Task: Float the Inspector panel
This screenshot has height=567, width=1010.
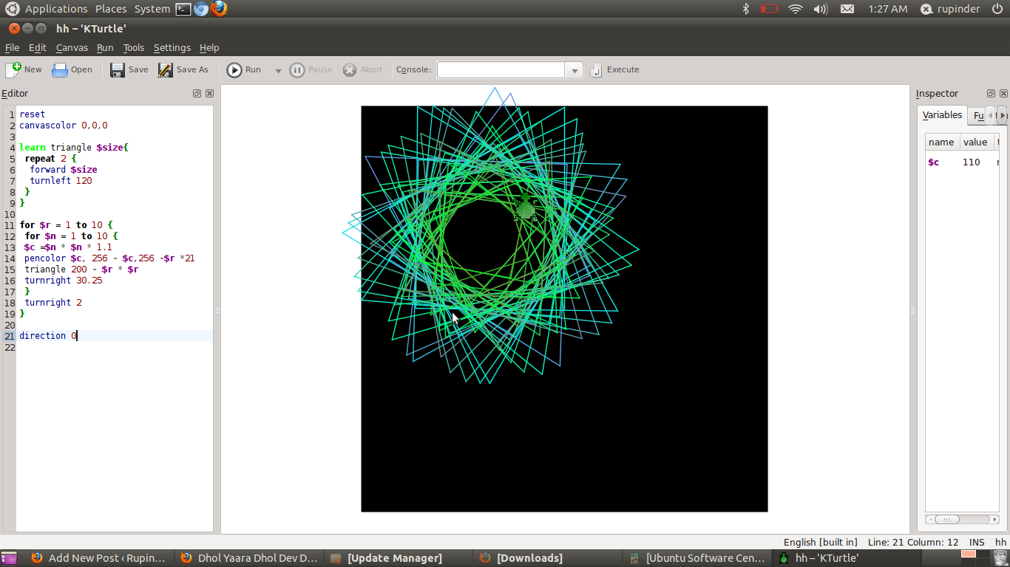Action: 991,94
